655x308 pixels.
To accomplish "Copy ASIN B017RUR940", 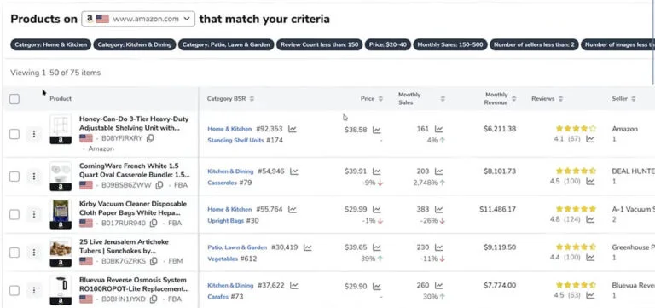I will coord(154,224).
